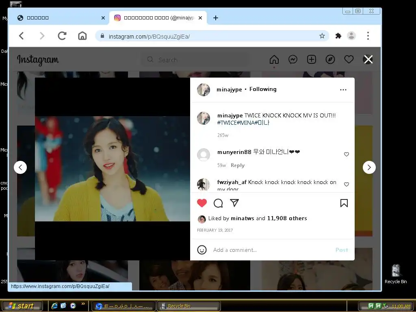Open Instagram Messenger direct messages icon
Screen dimensions: 416x312
[293, 59]
